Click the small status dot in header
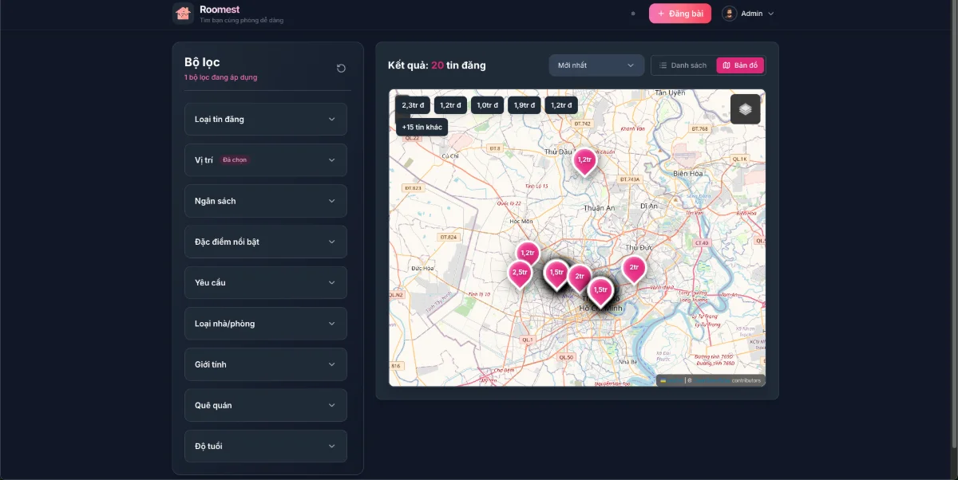This screenshot has width=958, height=480. (x=633, y=14)
